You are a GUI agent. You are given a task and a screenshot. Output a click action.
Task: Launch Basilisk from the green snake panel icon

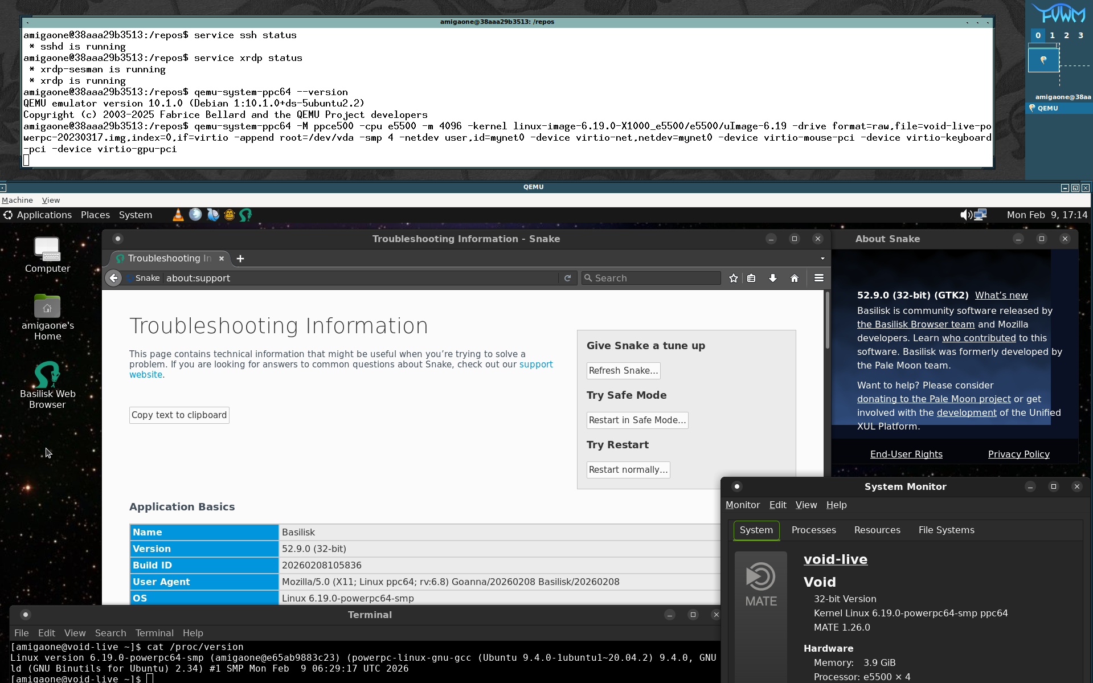245,215
